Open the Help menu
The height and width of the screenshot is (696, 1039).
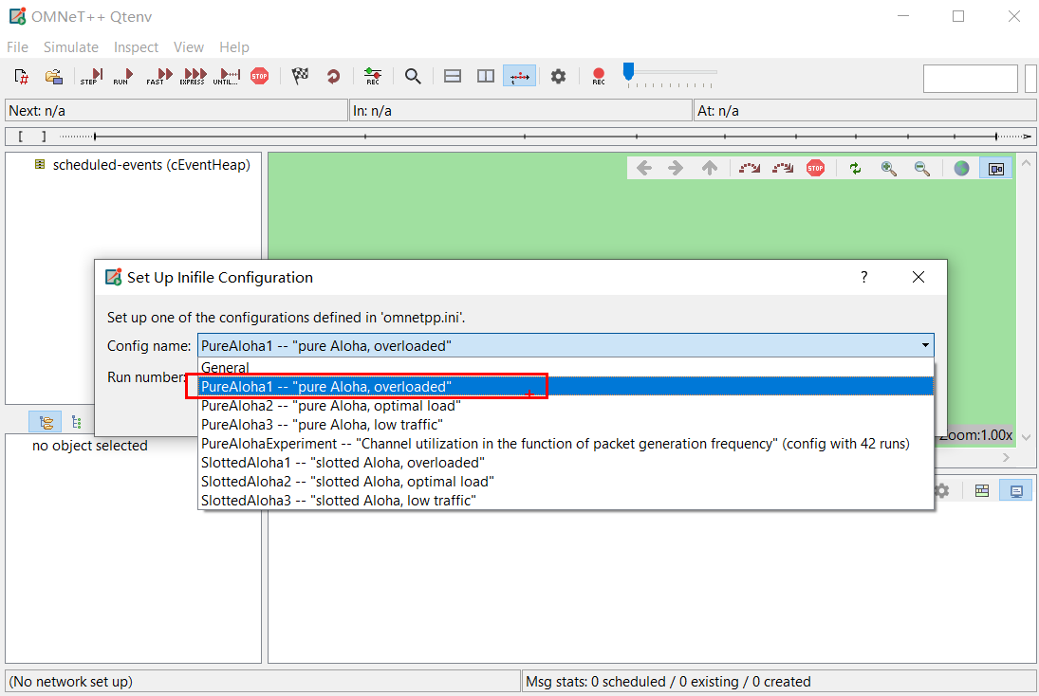(x=234, y=47)
